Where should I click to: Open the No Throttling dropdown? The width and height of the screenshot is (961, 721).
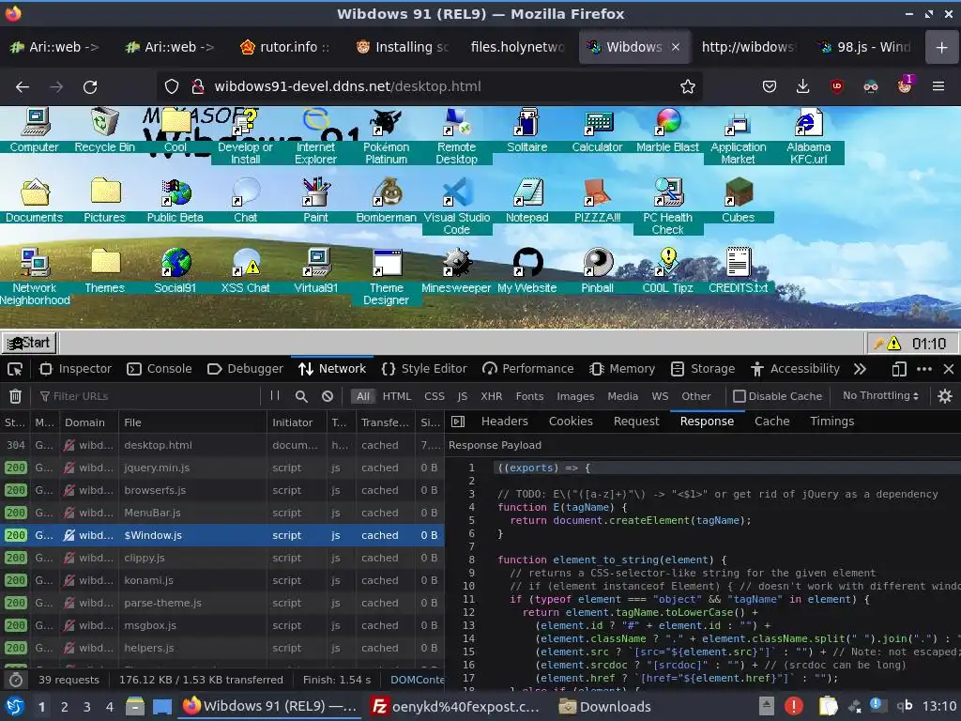click(x=880, y=396)
